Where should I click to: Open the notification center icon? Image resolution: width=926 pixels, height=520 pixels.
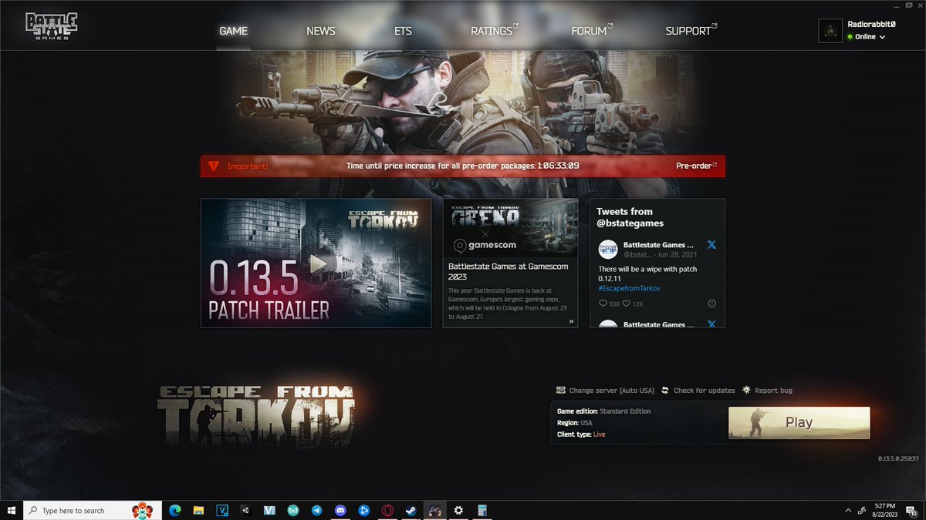[911, 510]
